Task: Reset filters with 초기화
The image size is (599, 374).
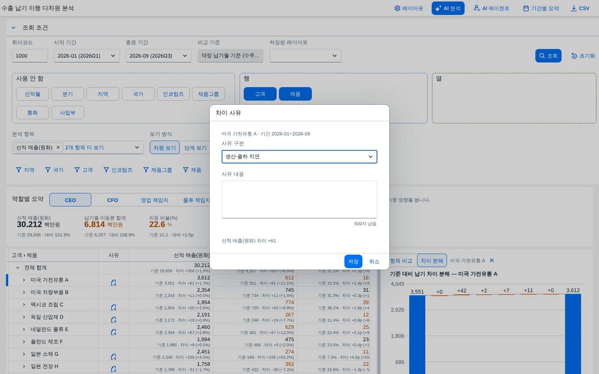Action: tap(583, 56)
